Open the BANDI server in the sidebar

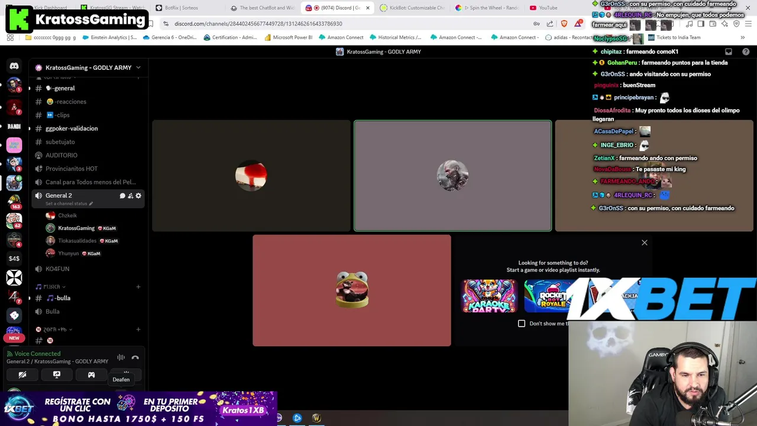click(x=14, y=126)
